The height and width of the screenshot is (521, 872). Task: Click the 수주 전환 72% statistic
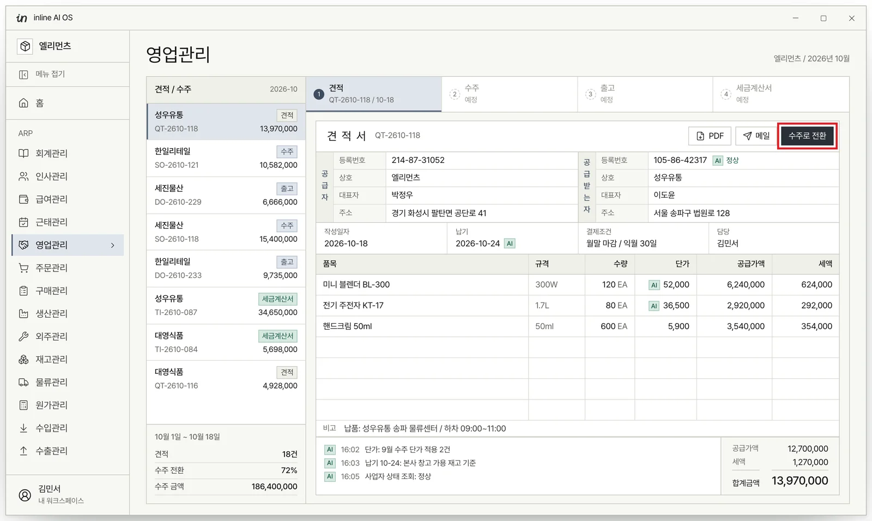(226, 470)
